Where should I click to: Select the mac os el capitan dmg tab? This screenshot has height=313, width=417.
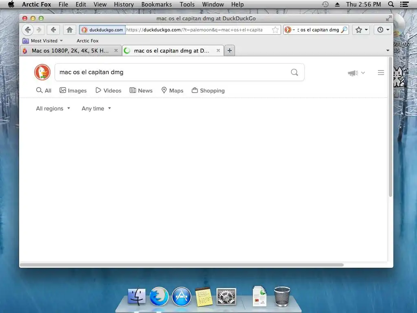pos(171,51)
